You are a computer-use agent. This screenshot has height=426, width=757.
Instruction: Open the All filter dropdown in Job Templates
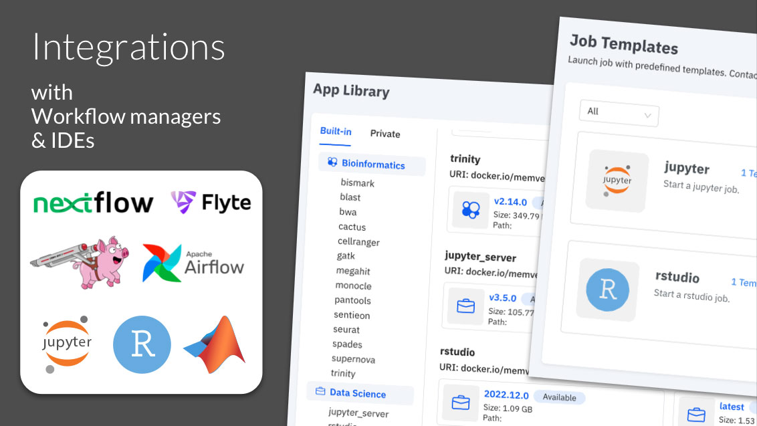click(619, 114)
